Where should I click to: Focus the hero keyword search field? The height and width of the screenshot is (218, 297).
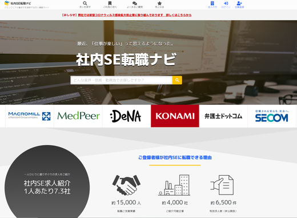tap(122, 80)
